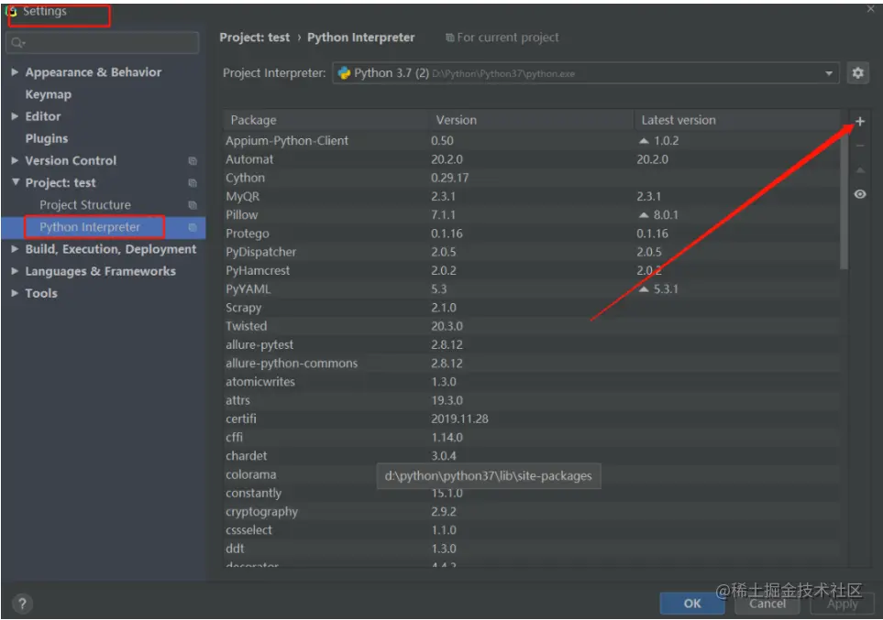The width and height of the screenshot is (883, 620).
Task: Select the Twisted package row
Action: coord(531,326)
